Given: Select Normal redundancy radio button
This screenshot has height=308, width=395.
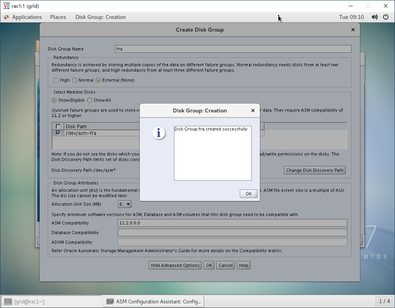Looking at the screenshot, I should (74, 80).
